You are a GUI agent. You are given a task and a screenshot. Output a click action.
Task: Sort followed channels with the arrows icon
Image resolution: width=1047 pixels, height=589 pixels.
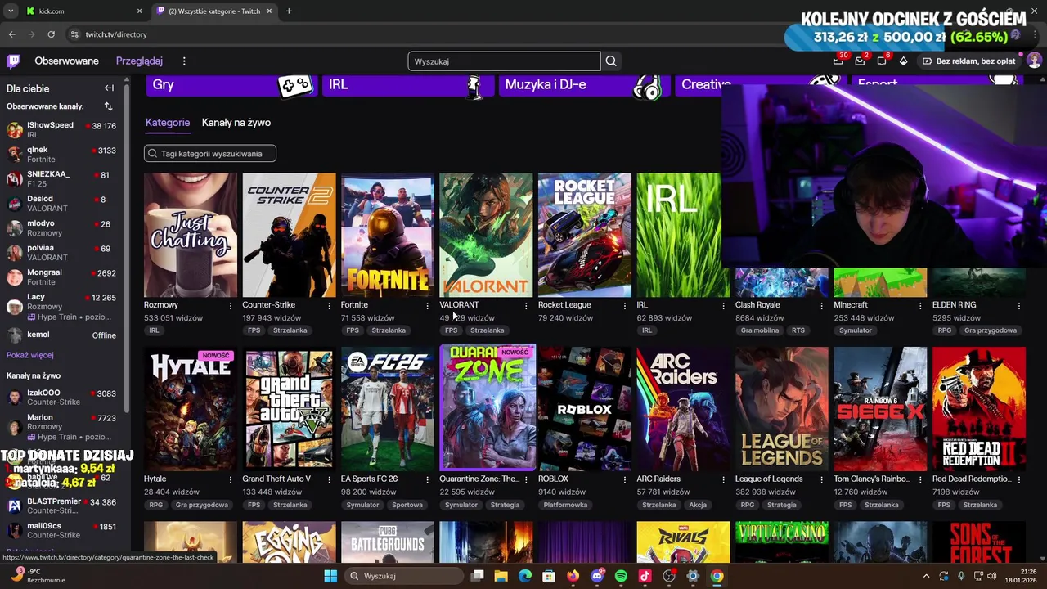[108, 106]
